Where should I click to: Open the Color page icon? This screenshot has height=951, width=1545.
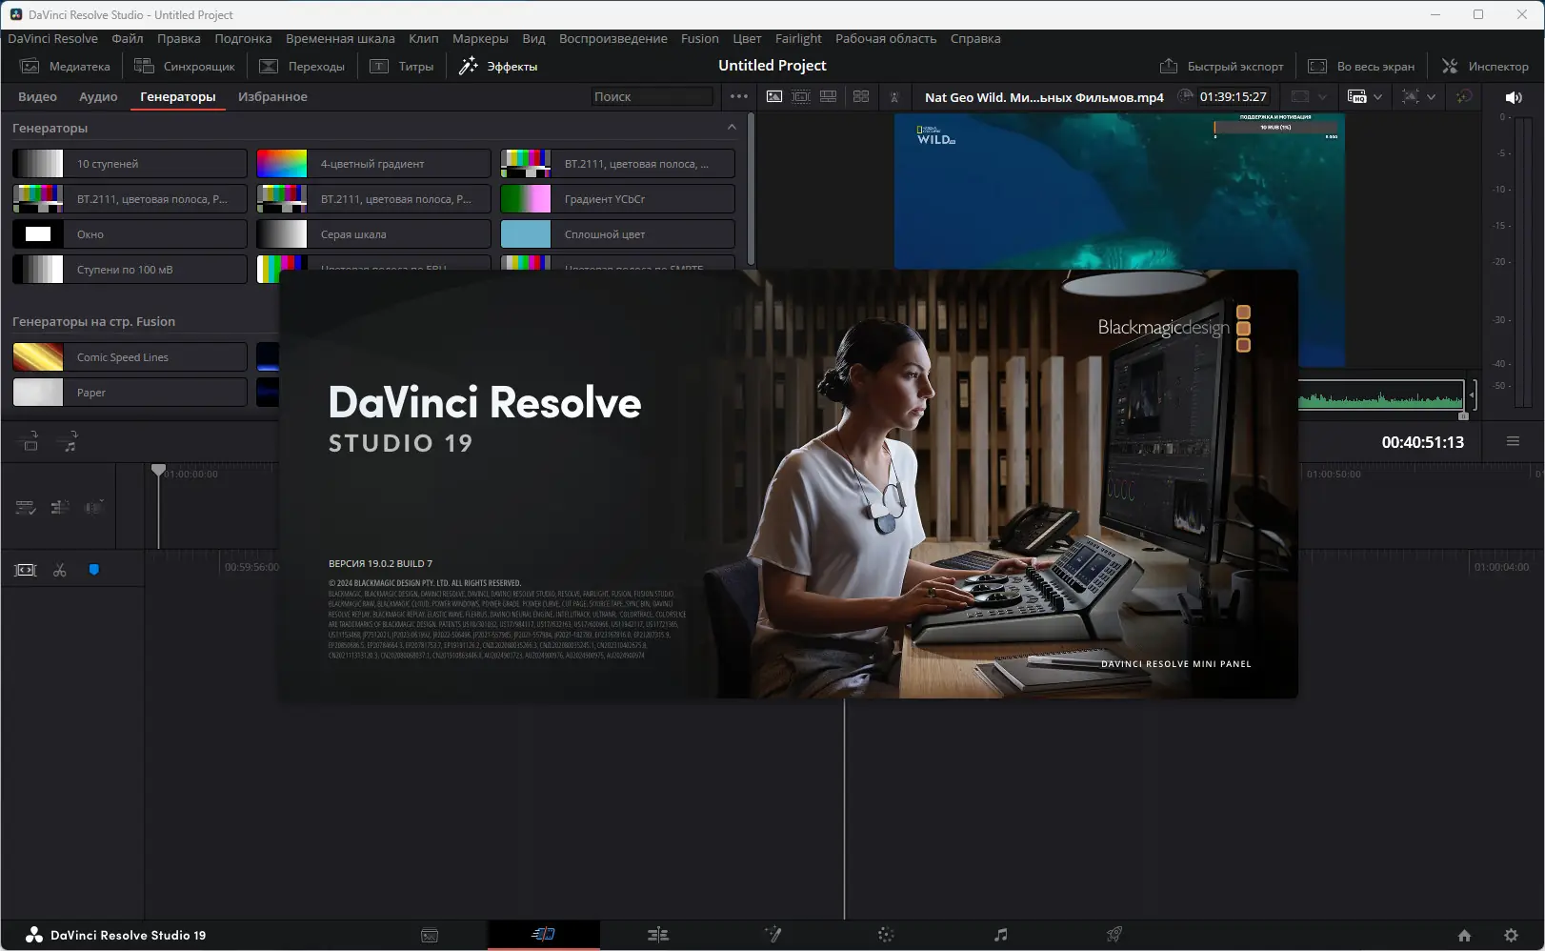tap(886, 935)
